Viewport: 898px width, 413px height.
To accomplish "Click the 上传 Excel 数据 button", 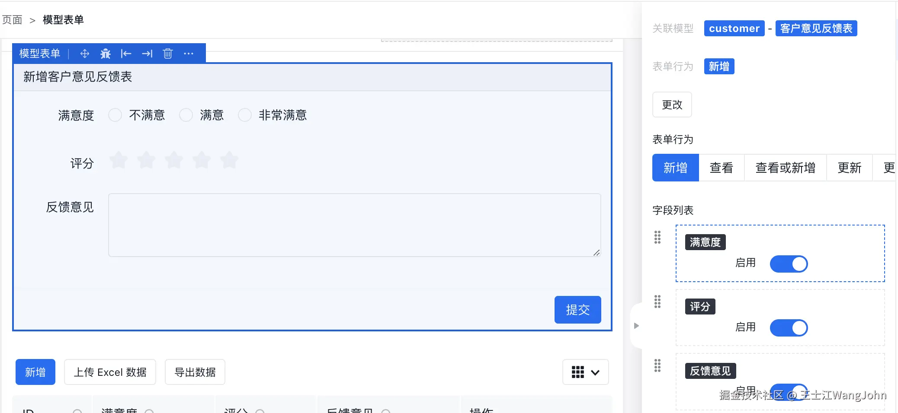I will click(x=110, y=372).
